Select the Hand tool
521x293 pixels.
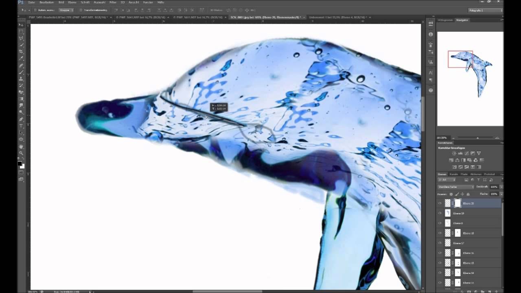[21, 146]
